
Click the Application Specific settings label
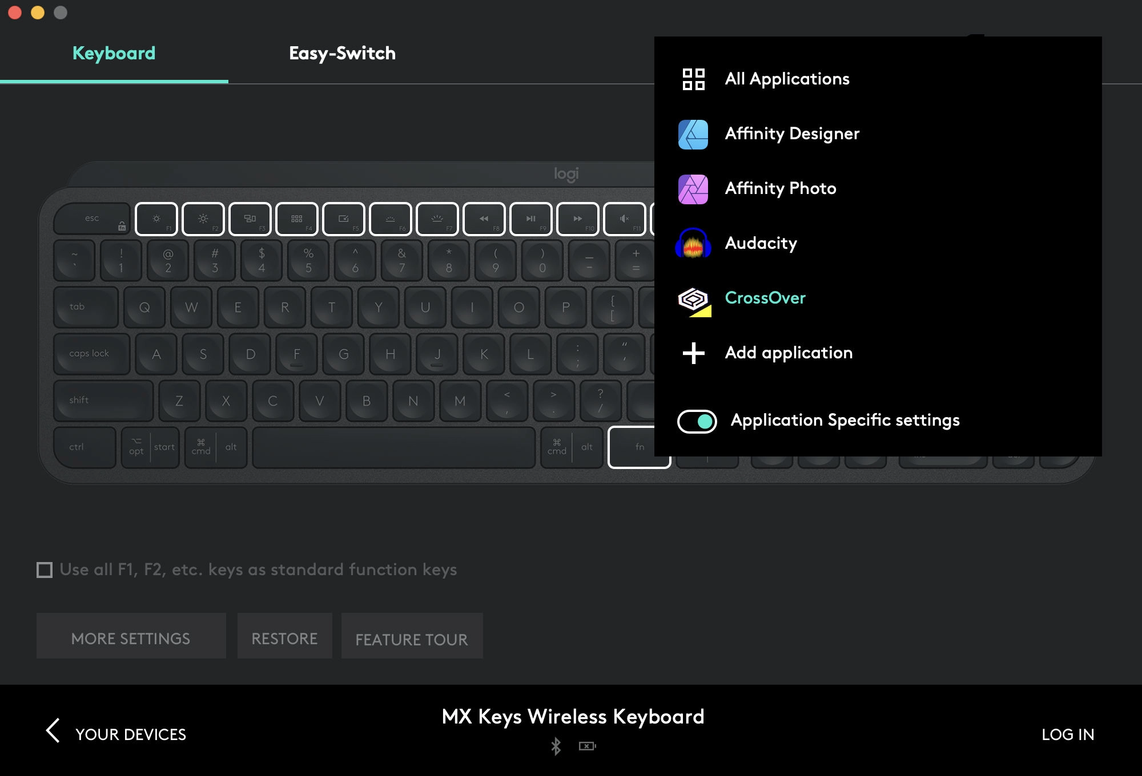pos(845,421)
